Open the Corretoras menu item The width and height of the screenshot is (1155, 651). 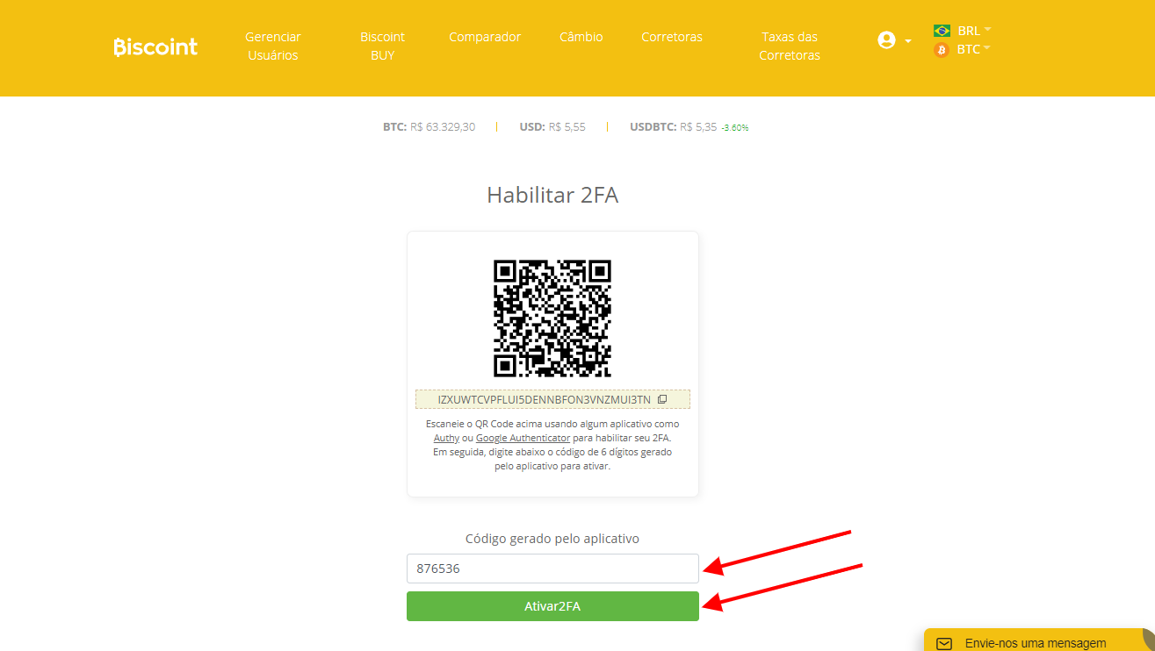(672, 37)
